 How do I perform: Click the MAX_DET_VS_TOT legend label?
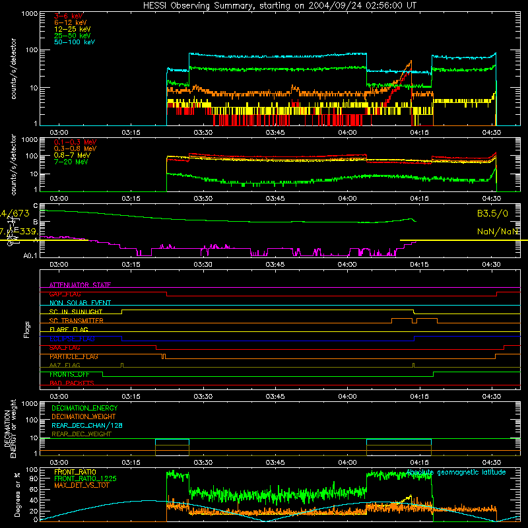pyautogui.click(x=81, y=485)
